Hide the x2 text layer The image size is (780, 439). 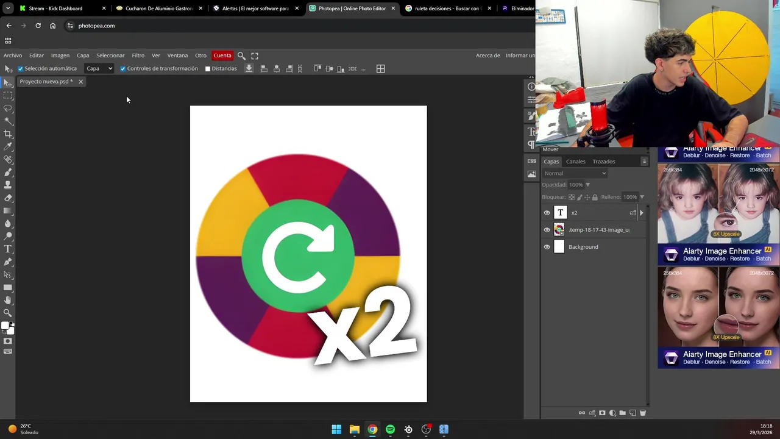tap(547, 213)
